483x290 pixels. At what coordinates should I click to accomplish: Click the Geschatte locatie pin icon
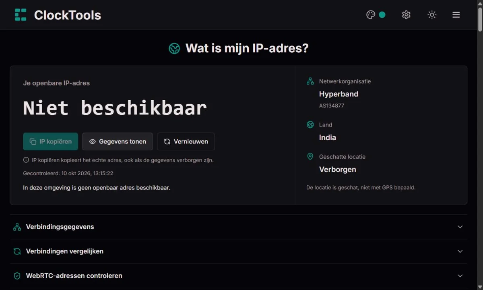coord(310,157)
